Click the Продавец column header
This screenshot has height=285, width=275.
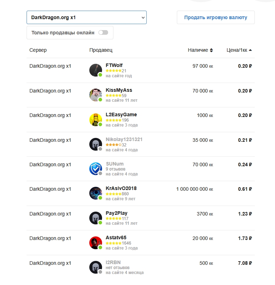pyautogui.click(x=101, y=50)
